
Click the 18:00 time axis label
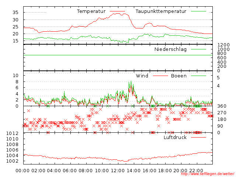[x=165, y=171]
